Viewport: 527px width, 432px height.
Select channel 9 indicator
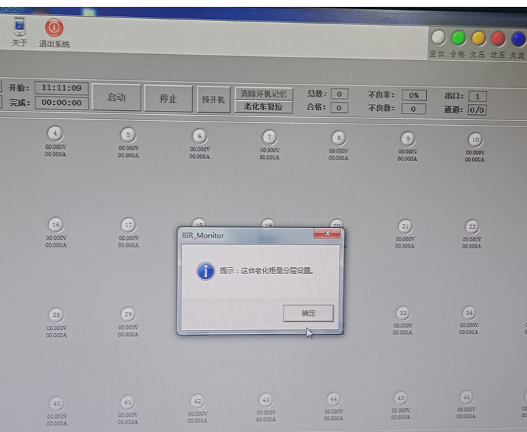[x=408, y=139]
